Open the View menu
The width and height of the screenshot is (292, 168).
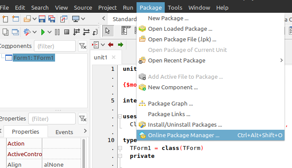coord(62,7)
